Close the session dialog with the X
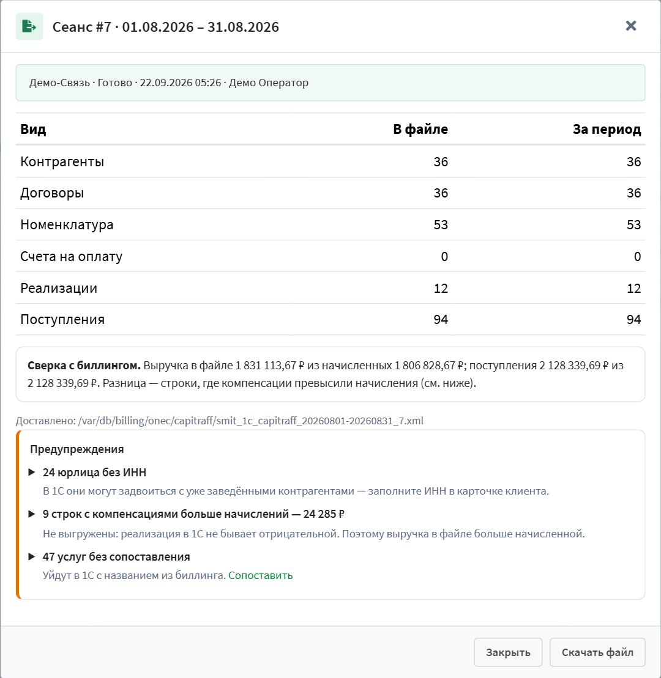This screenshot has width=661, height=678. click(630, 26)
